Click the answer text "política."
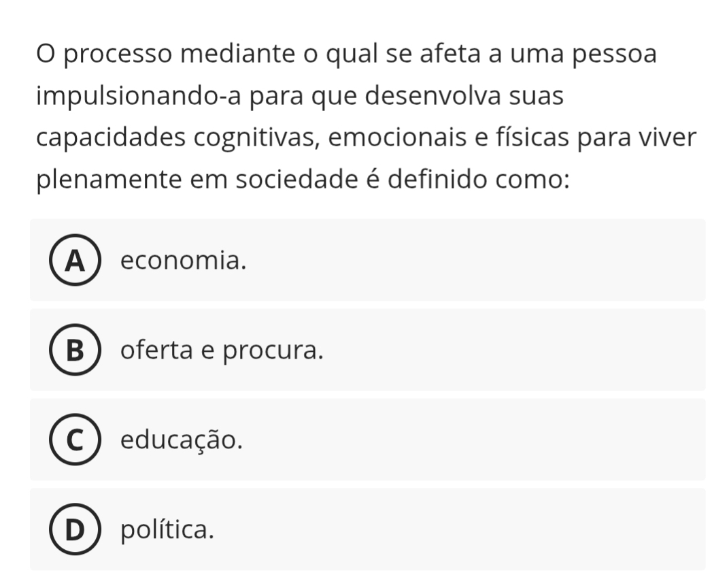This screenshot has height=575, width=712. [x=167, y=529]
